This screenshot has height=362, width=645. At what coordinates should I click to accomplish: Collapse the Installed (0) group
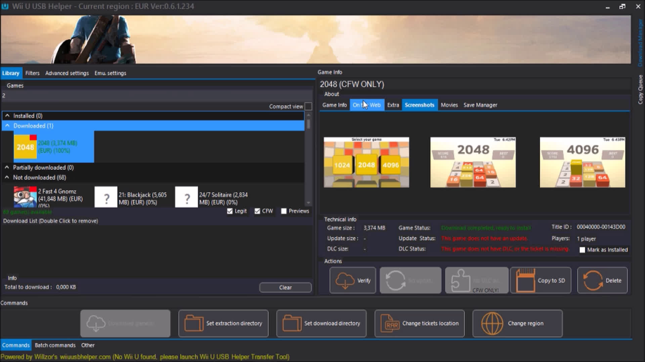tap(7, 116)
